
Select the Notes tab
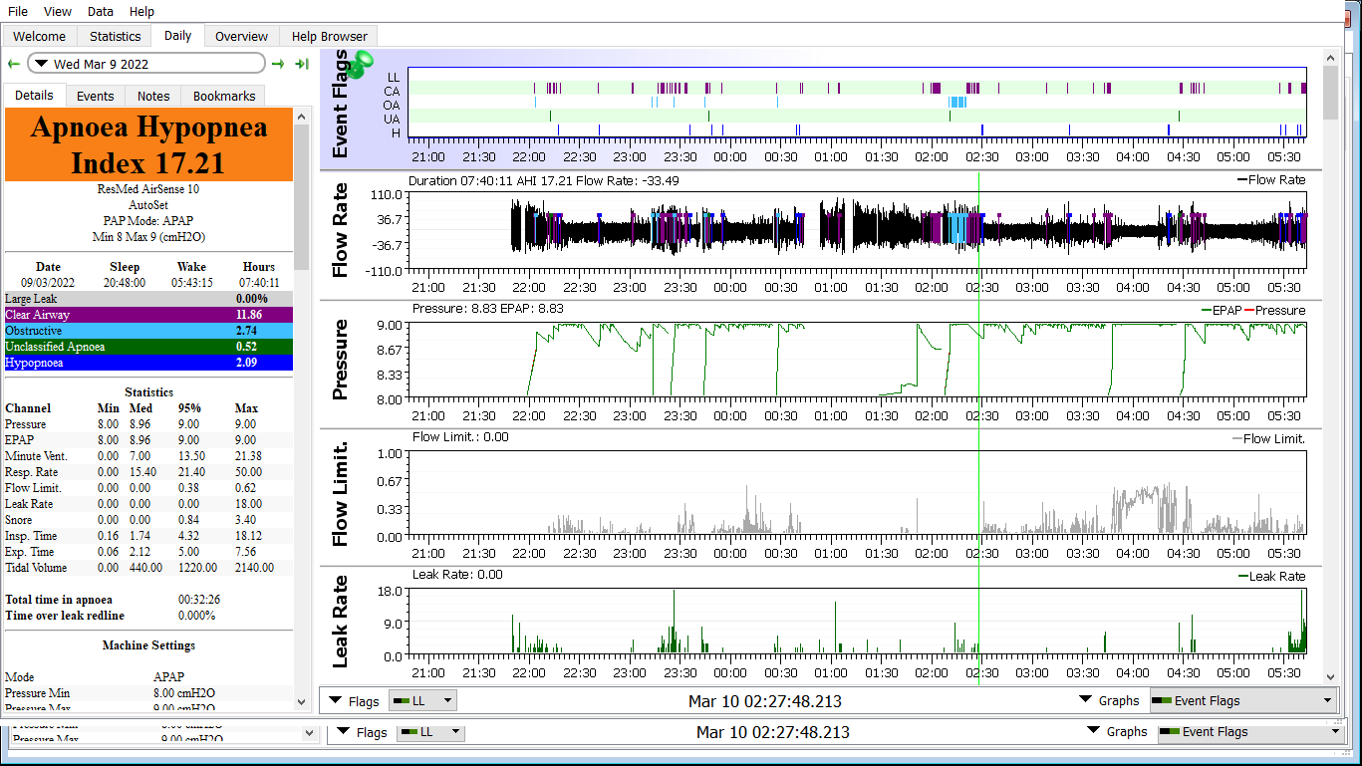[153, 96]
